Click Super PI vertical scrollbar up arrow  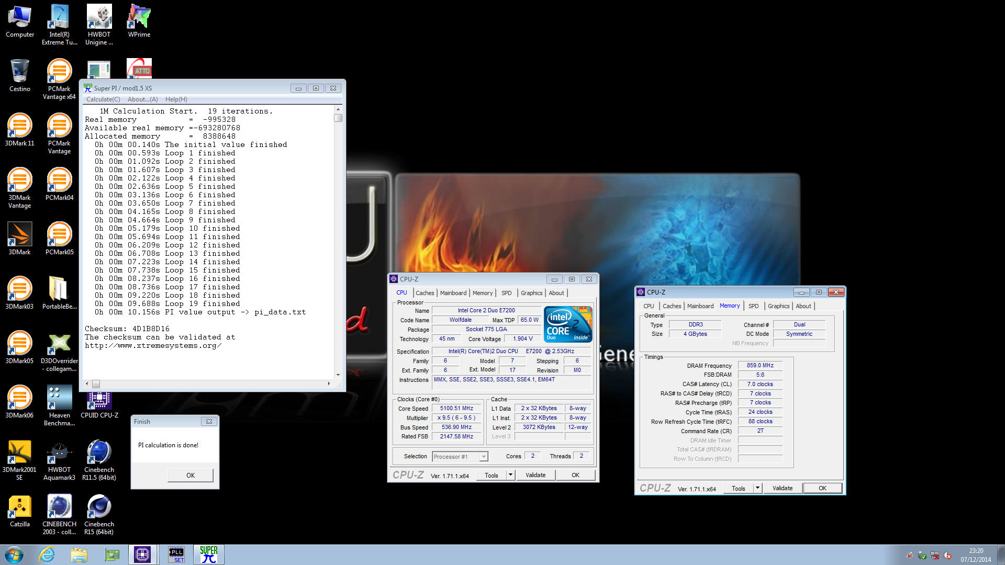338,109
